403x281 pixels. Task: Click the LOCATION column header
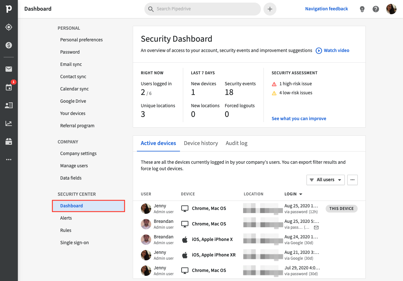pos(253,194)
